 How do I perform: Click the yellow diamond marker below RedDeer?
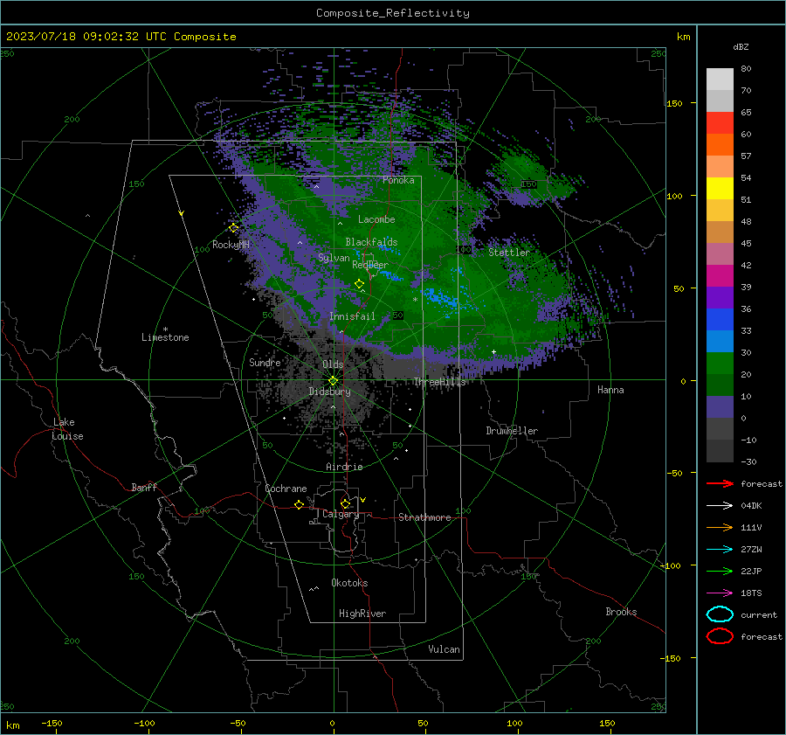[x=359, y=284]
